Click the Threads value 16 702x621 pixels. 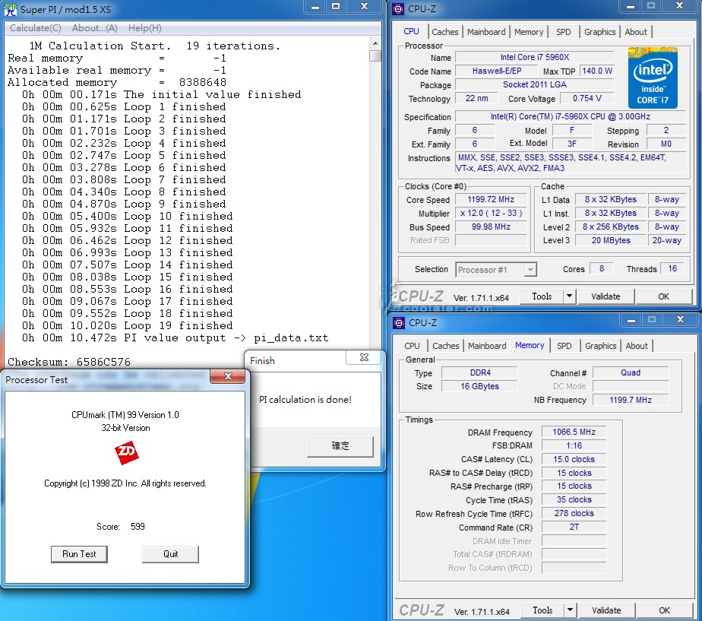click(672, 268)
